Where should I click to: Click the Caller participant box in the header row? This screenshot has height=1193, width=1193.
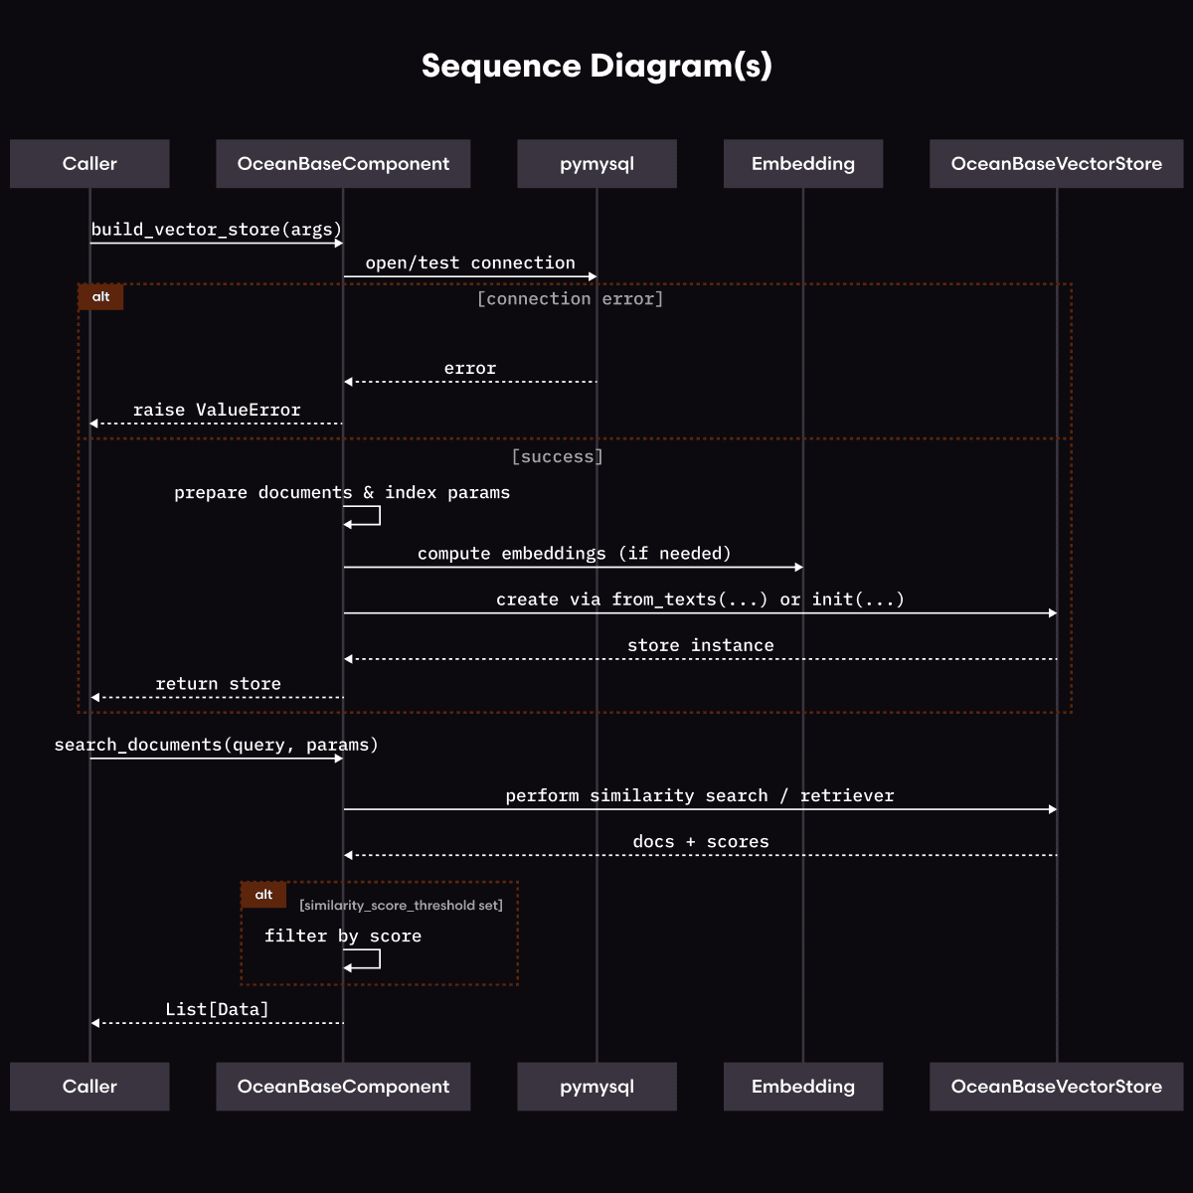[89, 164]
